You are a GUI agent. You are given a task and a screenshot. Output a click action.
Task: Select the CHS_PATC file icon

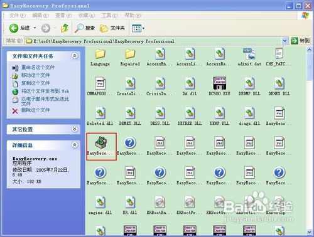[x=279, y=53]
